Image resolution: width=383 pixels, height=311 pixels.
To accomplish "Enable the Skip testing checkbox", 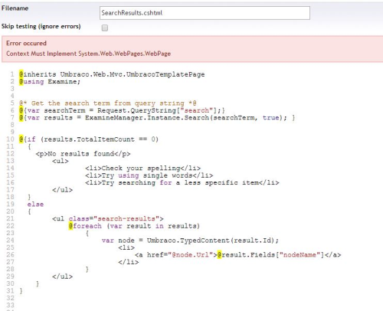I will [x=105, y=28].
